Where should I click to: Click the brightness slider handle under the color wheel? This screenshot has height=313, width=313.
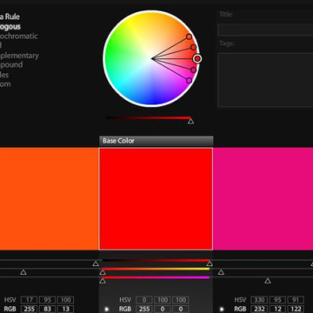(190, 121)
